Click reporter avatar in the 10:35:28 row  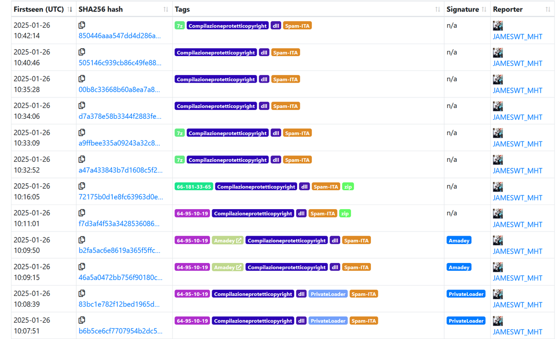498,80
